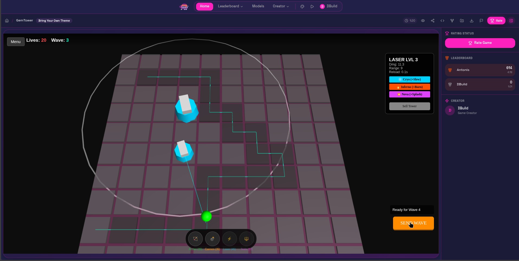Click the download game icon
Screen dimensions: 519x261
472,21
